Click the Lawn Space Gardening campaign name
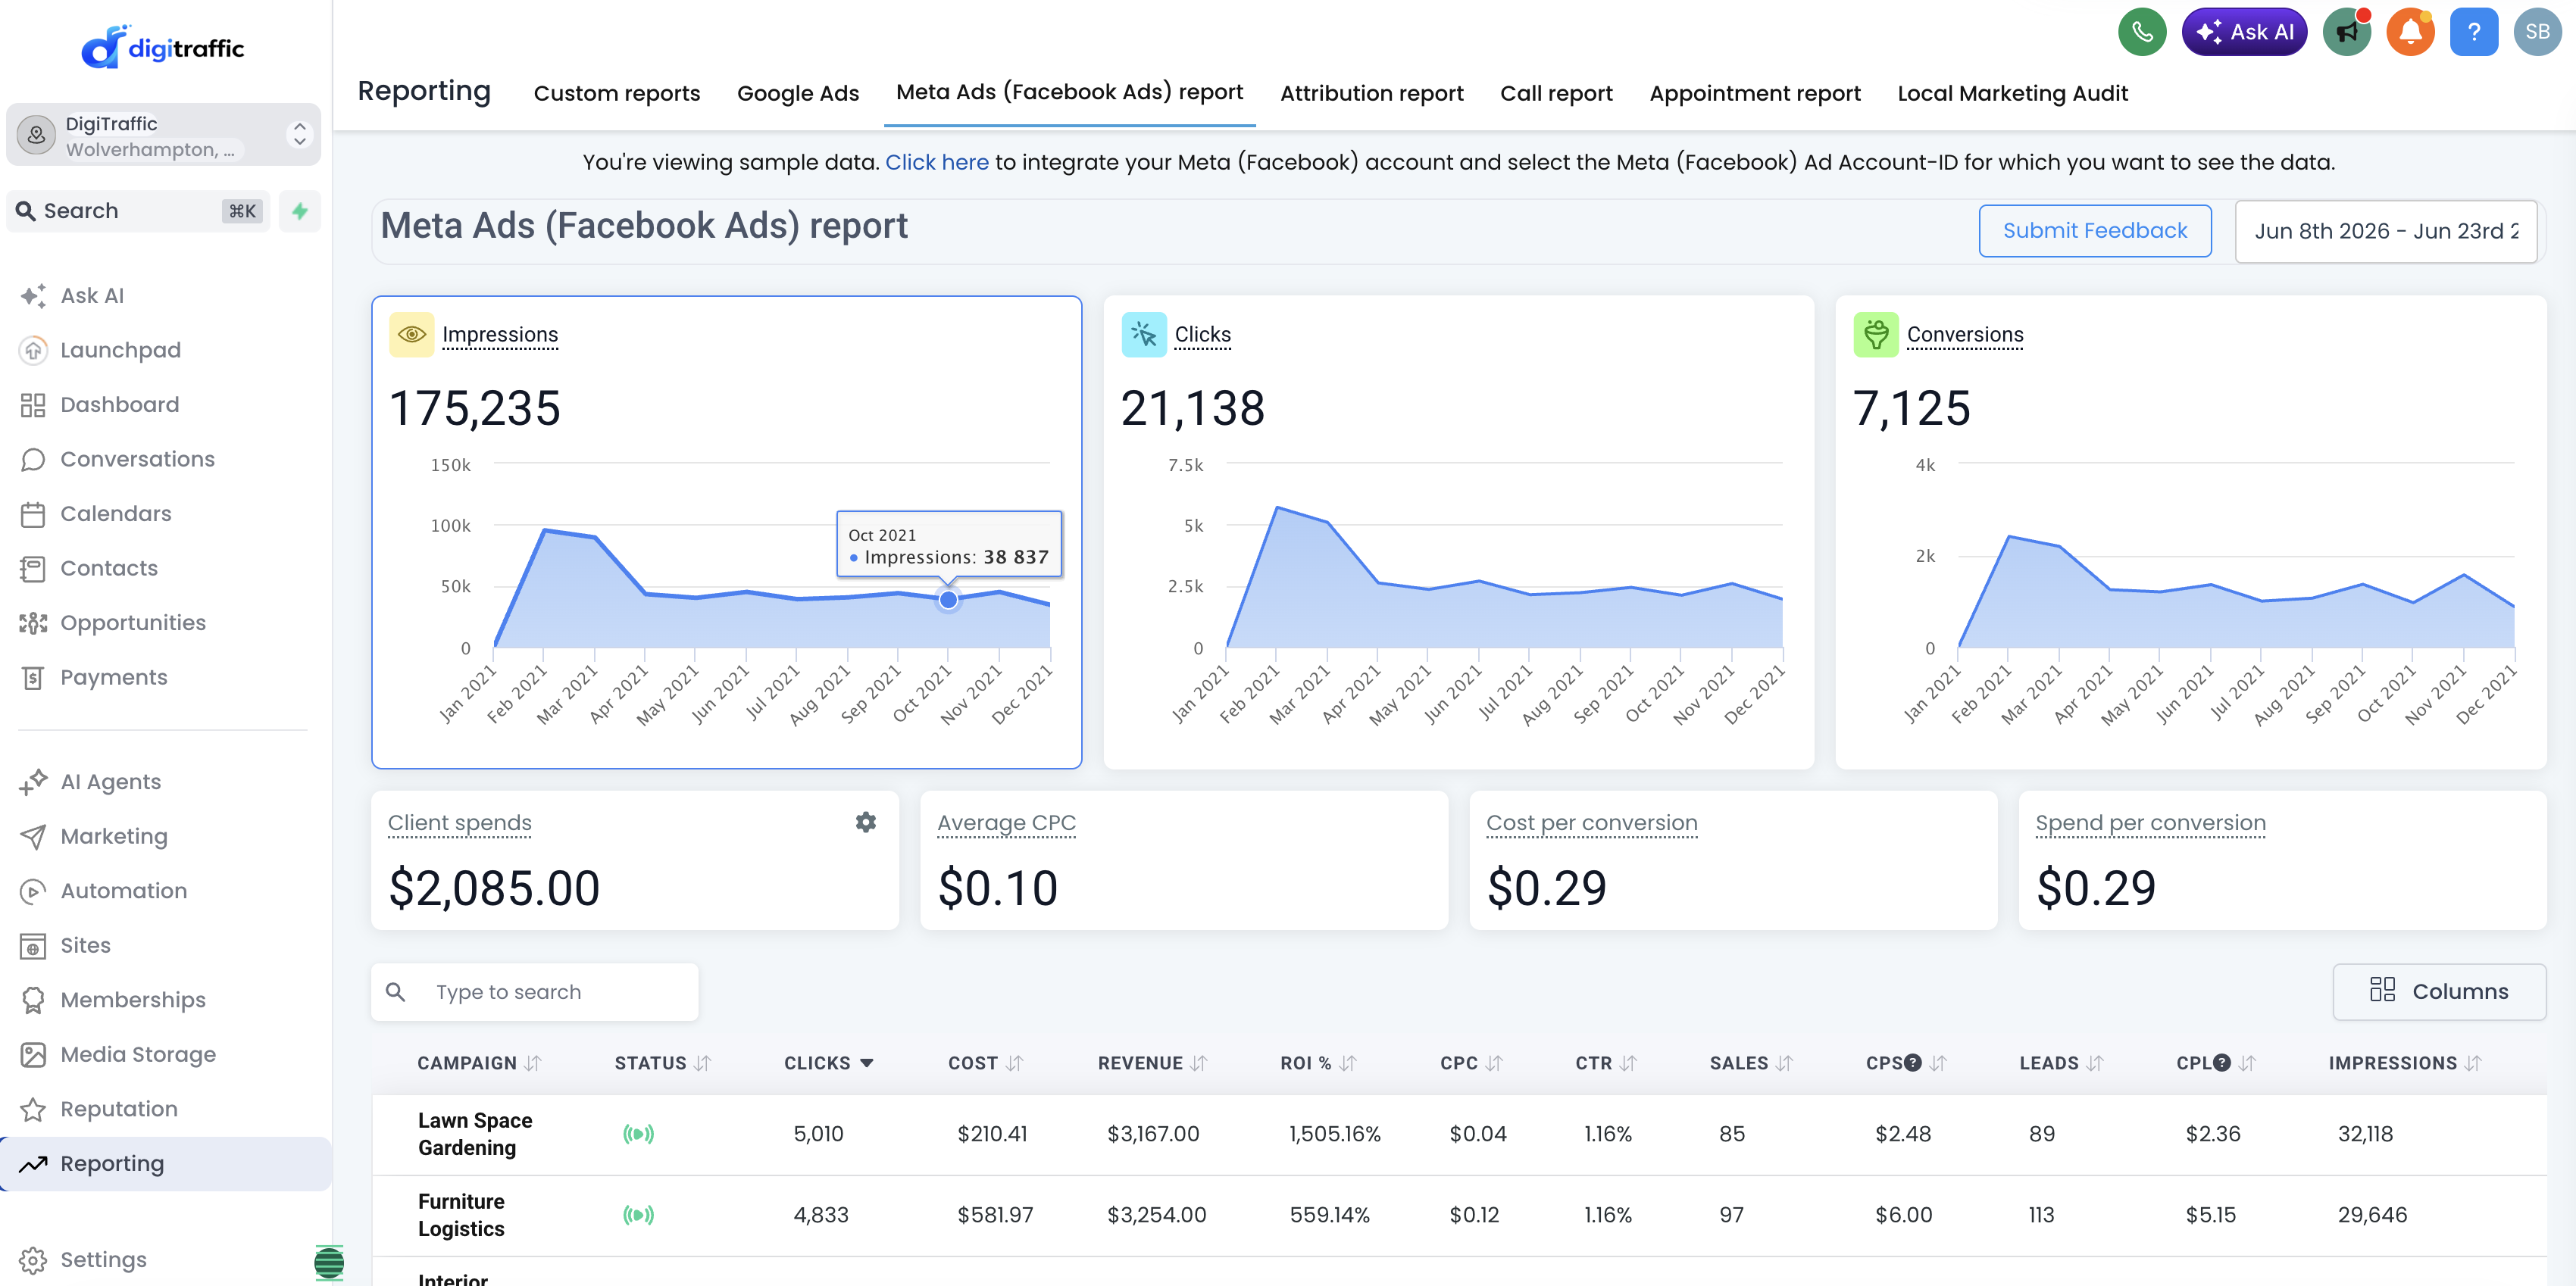Screen dimensions: 2576x1286 point(475,1134)
